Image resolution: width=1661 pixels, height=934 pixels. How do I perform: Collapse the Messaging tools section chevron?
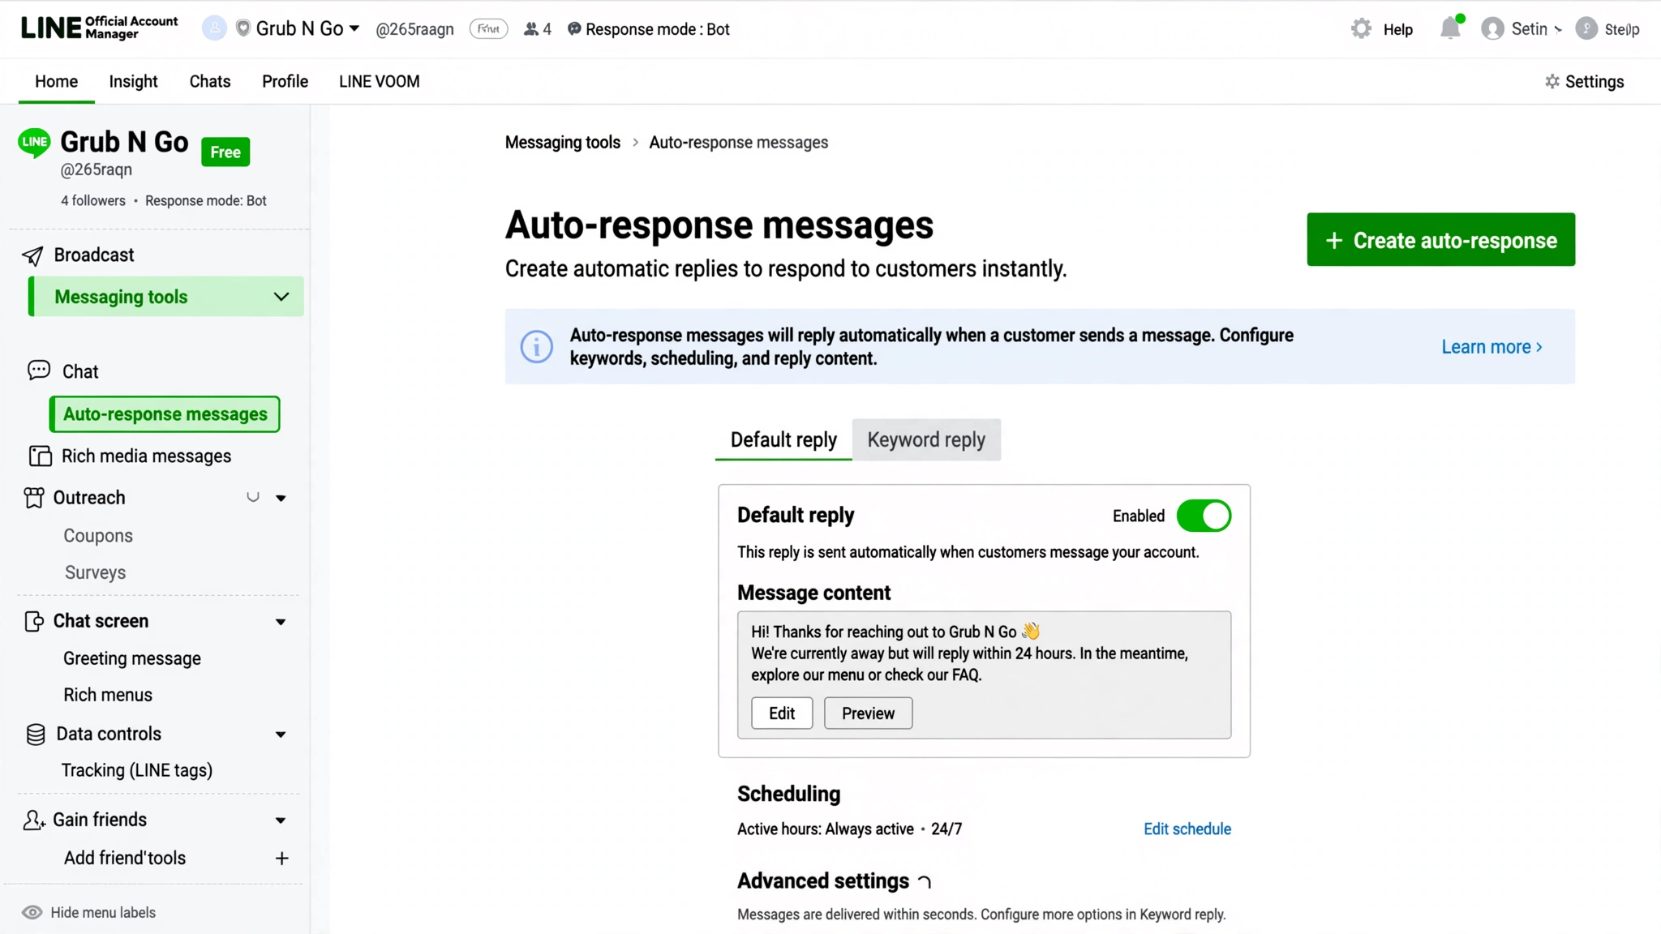(x=281, y=297)
